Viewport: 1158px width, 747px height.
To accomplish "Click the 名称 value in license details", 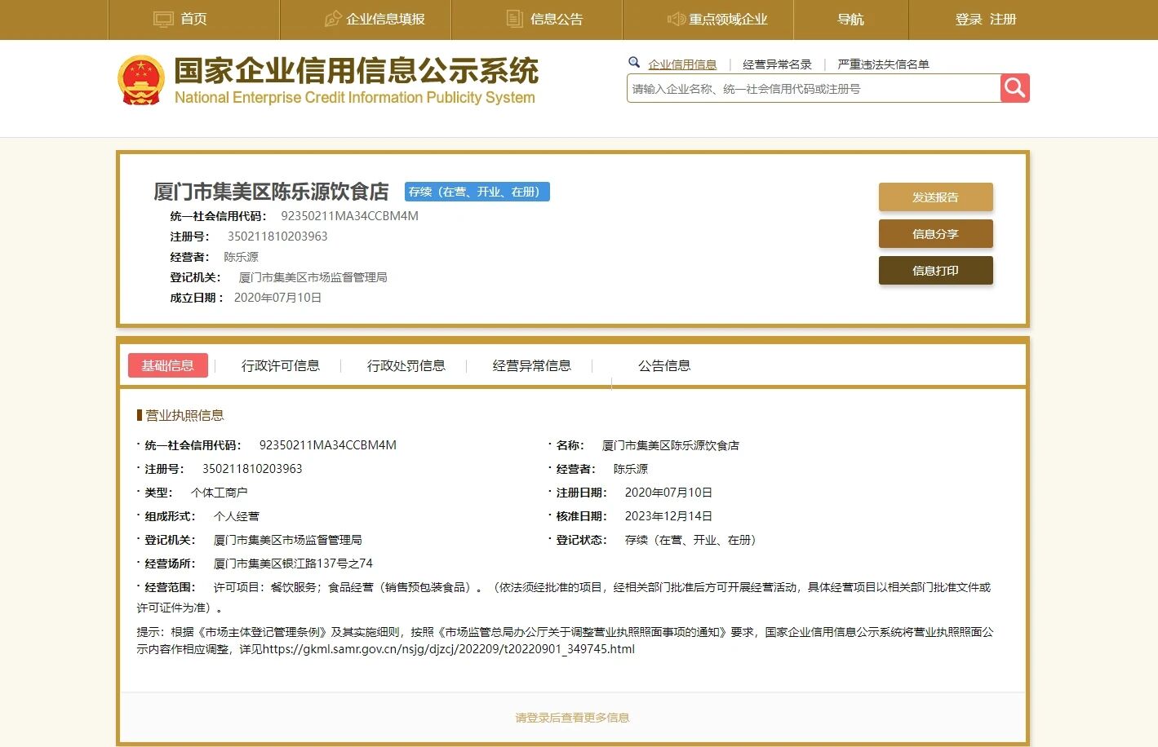I will [x=671, y=445].
